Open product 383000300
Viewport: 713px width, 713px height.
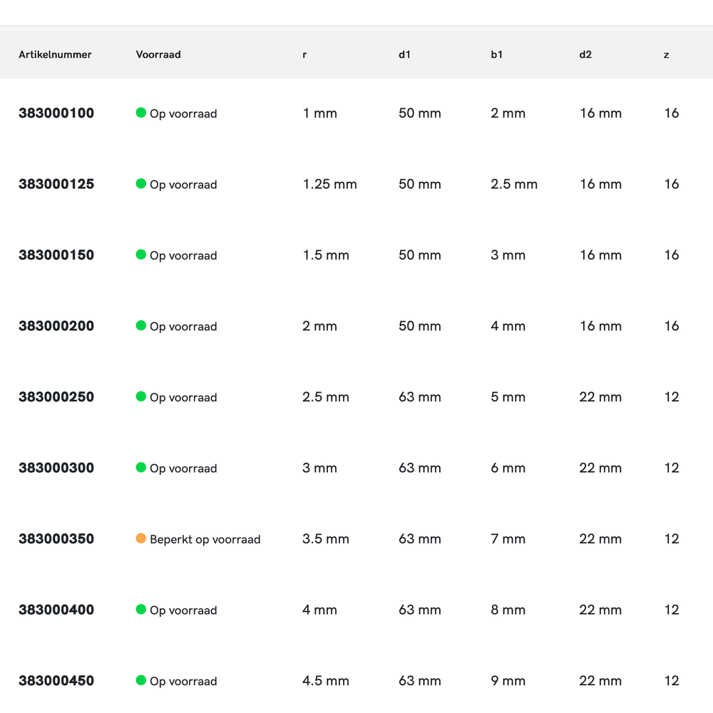click(x=56, y=468)
